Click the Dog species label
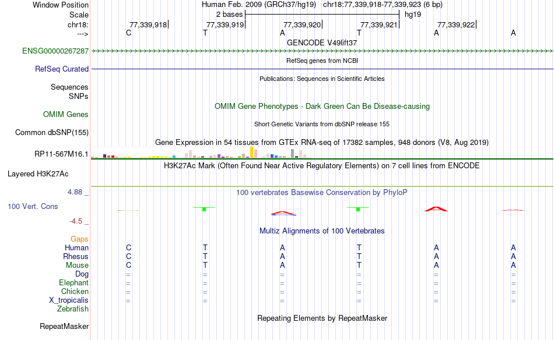554x340 pixels. (x=82, y=274)
